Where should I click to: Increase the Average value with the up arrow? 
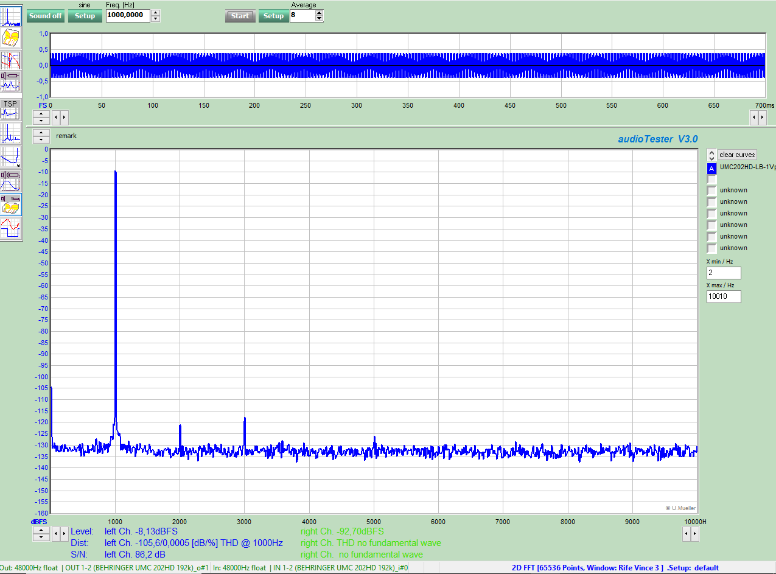click(x=320, y=13)
